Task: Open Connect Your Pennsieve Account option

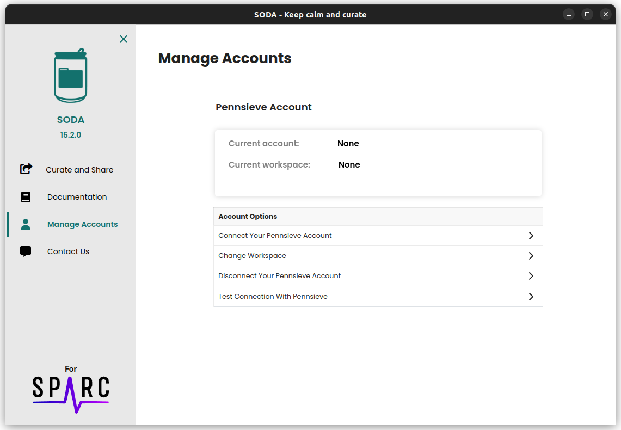Action: pos(378,236)
